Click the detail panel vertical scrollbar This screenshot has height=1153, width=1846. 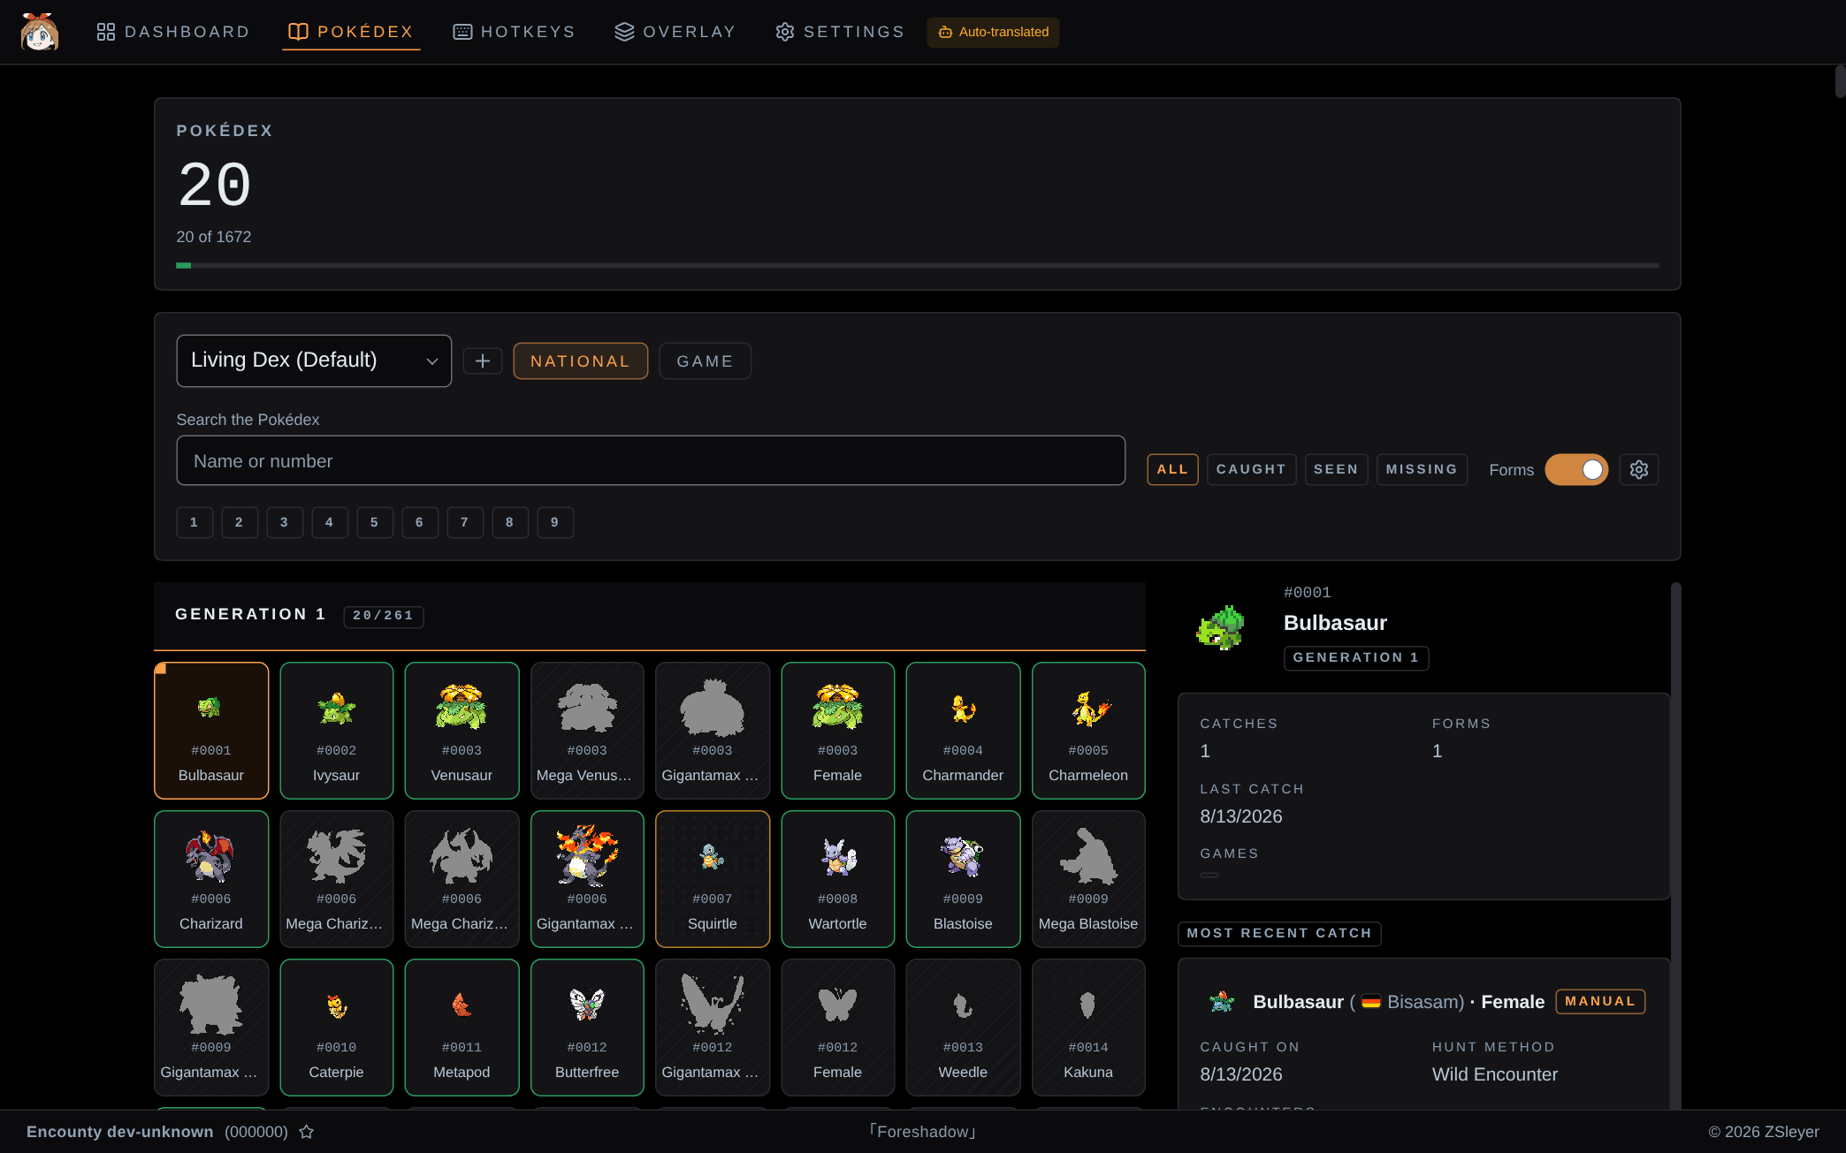[1675, 845]
